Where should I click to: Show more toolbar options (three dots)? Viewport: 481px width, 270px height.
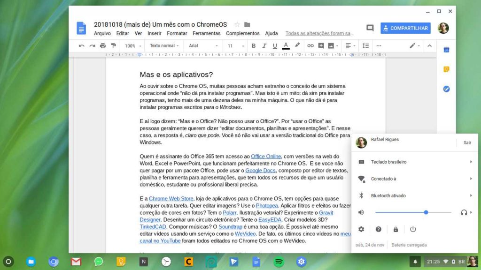point(379,46)
